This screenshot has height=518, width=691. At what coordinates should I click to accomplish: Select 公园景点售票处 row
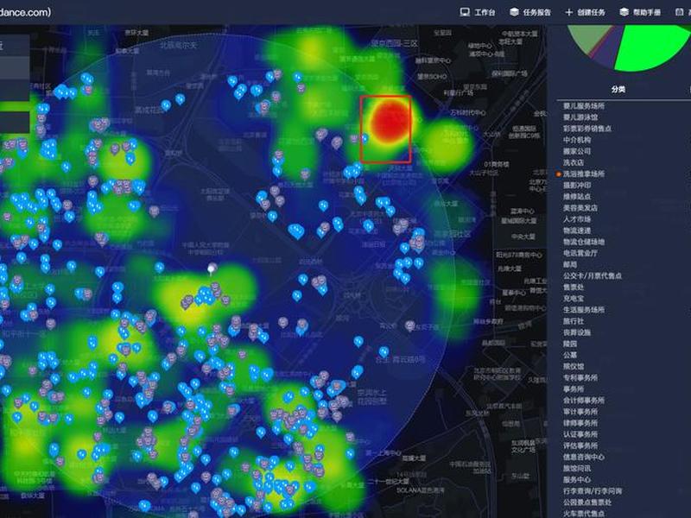[587, 502]
